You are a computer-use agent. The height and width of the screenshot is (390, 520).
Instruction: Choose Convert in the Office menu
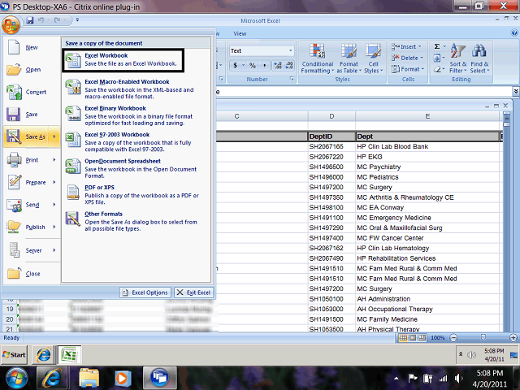point(32,92)
